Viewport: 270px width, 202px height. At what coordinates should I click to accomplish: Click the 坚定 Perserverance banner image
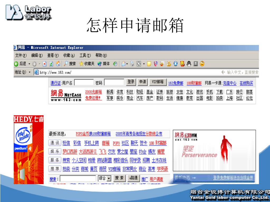coord(214,150)
